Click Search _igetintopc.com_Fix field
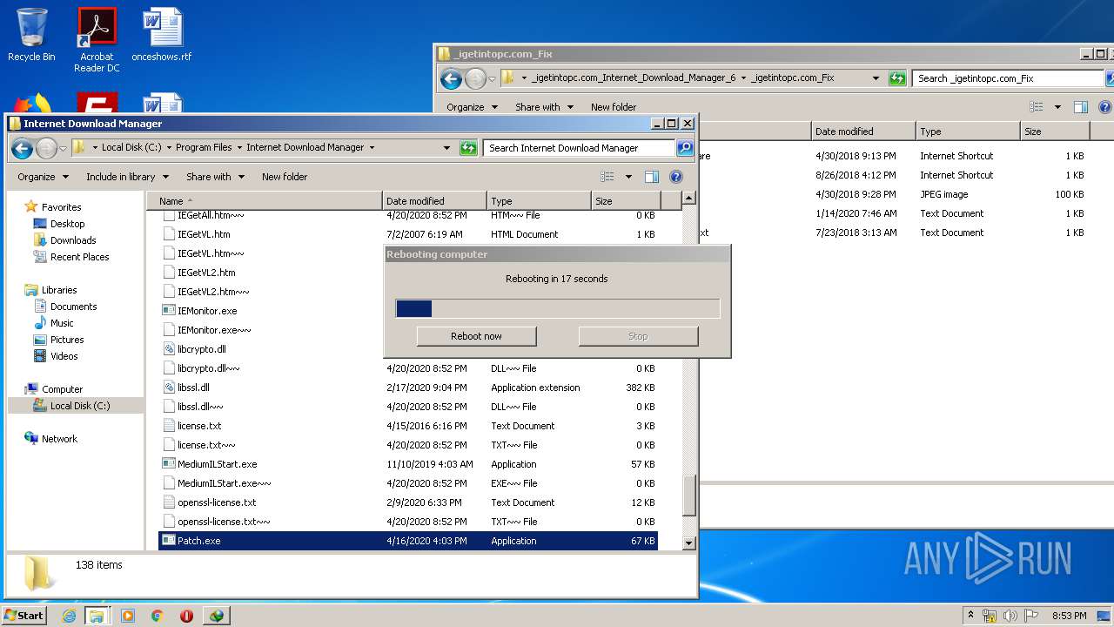The width and height of the screenshot is (1114, 627). tap(1008, 78)
